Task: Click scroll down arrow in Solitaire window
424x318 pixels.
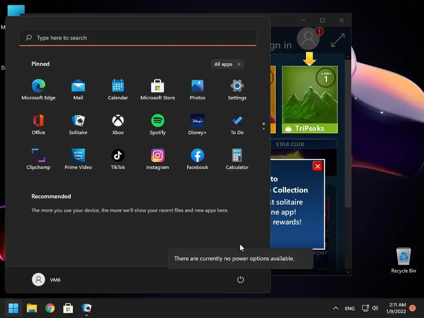Action: (348, 272)
